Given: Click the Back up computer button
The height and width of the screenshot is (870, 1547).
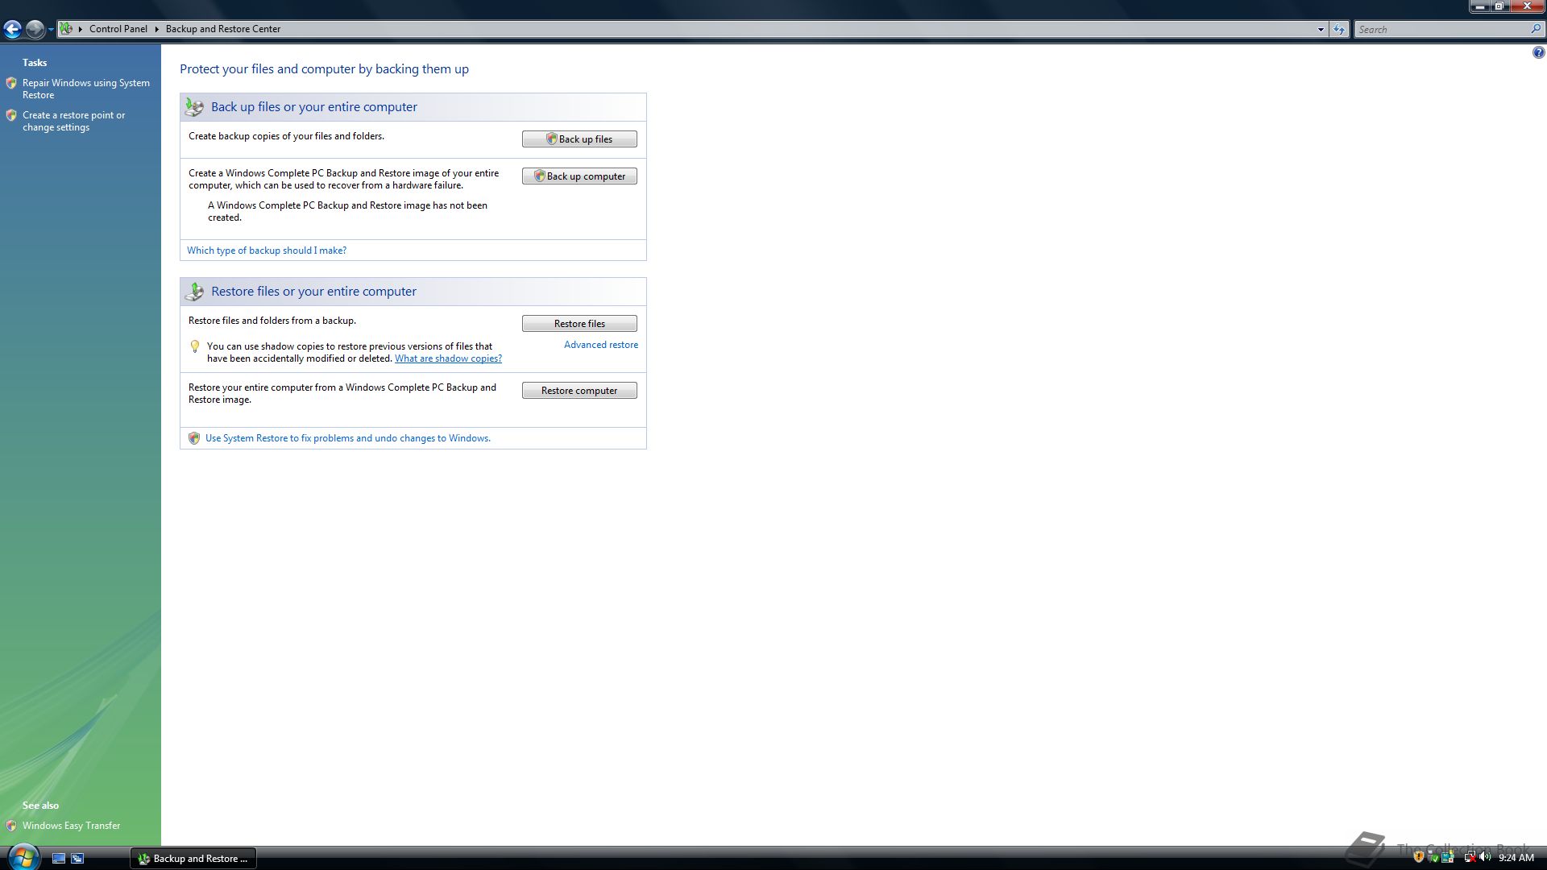Looking at the screenshot, I should 579,176.
